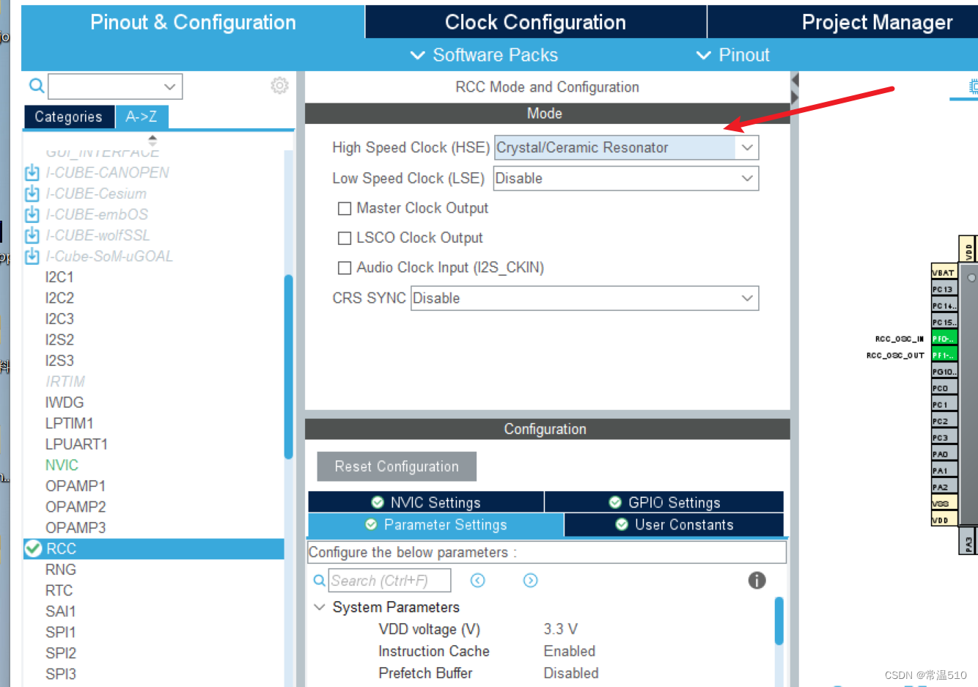Click the chip view icon at top right

pos(973,87)
